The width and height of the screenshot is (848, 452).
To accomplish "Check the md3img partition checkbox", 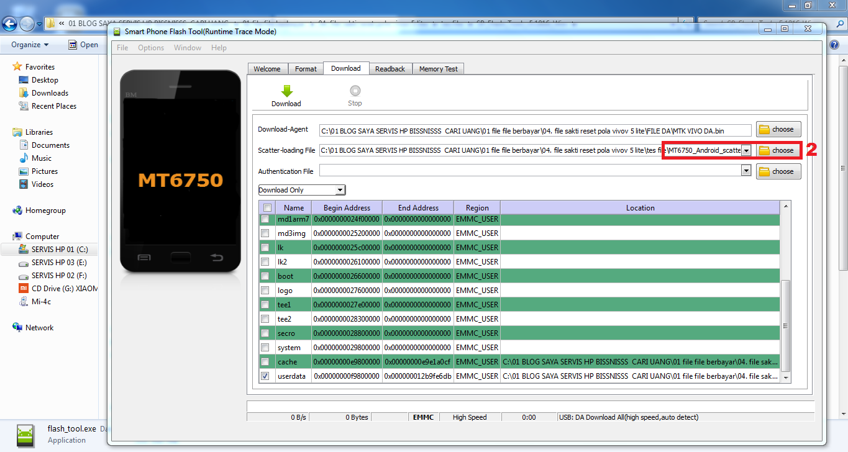I will [x=265, y=233].
